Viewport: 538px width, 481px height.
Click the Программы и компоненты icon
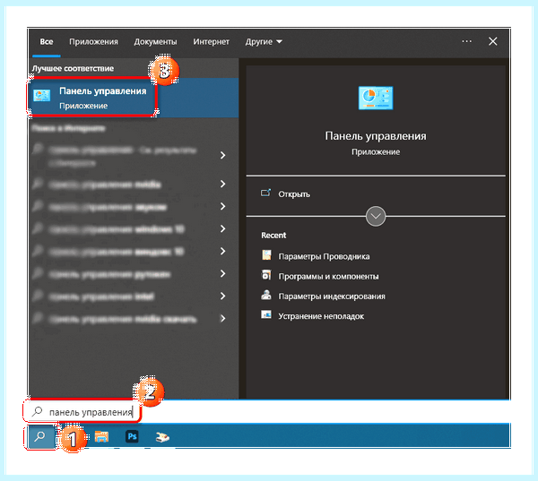point(266,275)
